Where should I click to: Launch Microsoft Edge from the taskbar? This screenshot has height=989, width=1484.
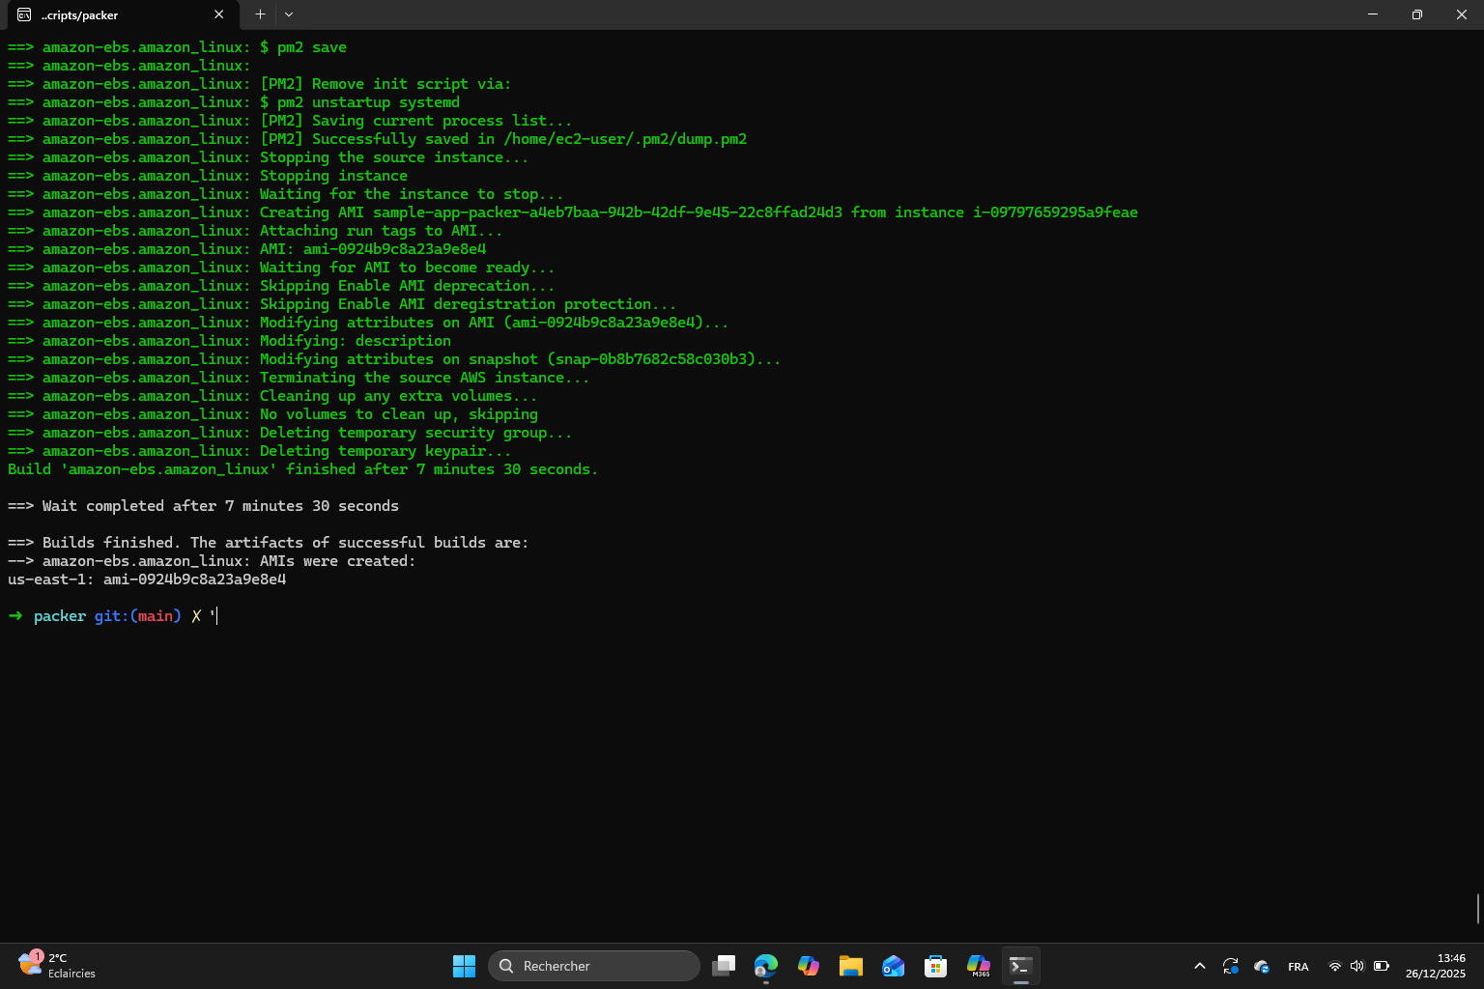coord(766,966)
